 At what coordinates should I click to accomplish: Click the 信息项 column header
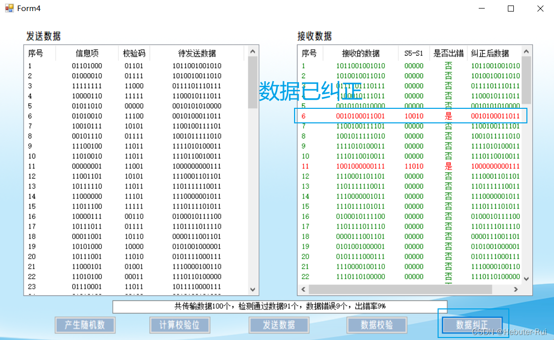(87, 53)
